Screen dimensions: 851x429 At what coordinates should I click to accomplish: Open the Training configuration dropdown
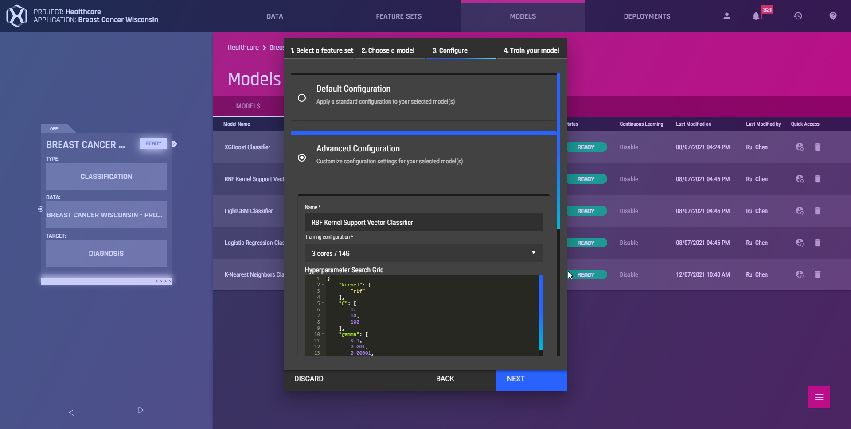[424, 253]
